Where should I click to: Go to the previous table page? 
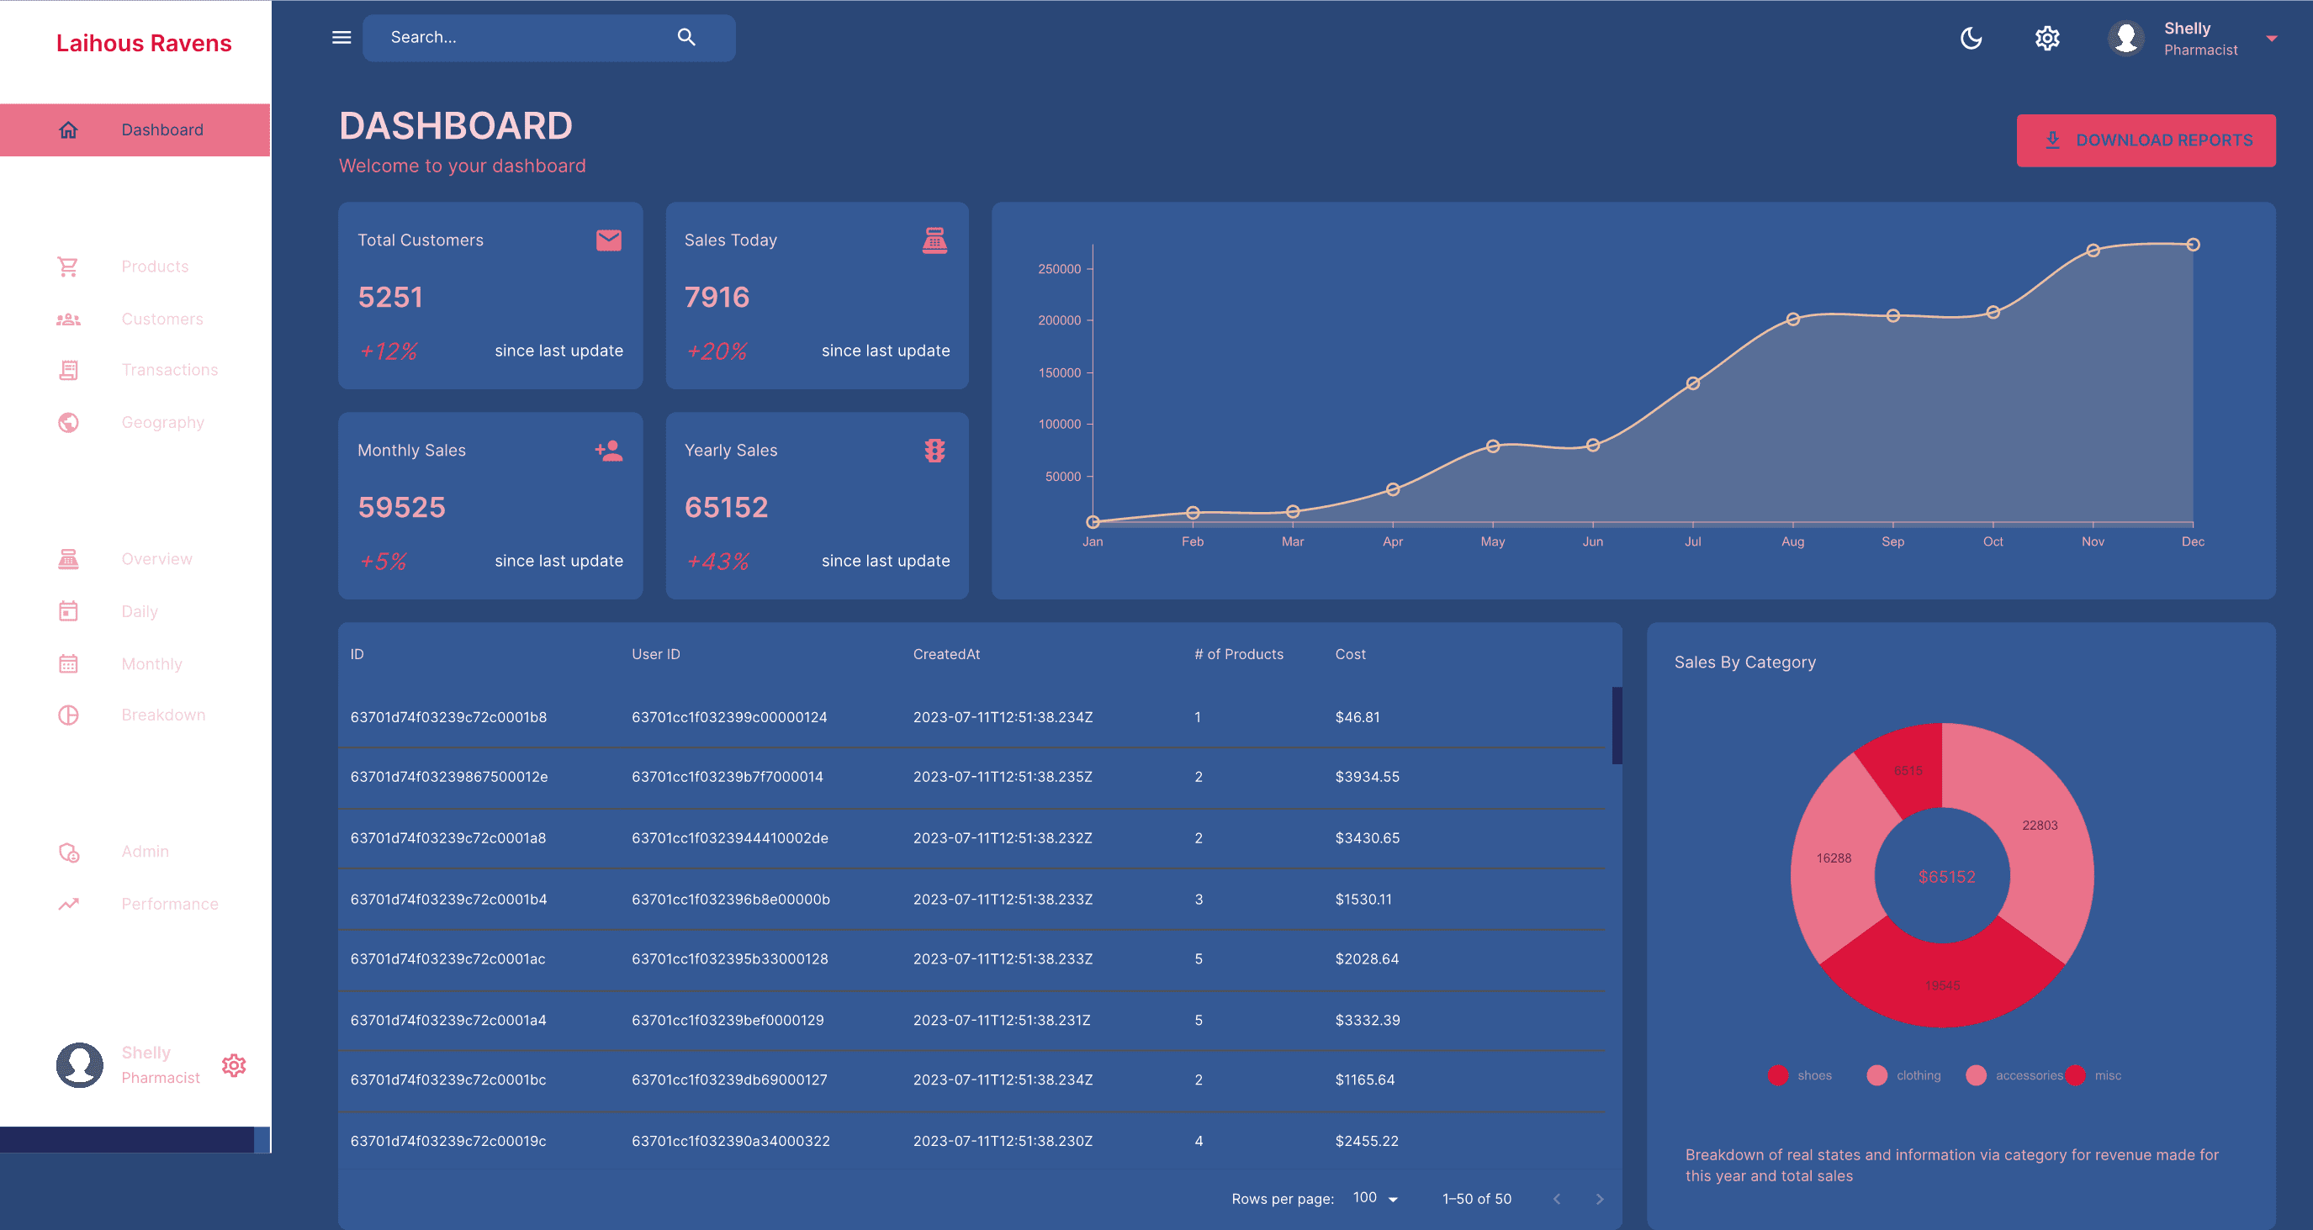click(x=1557, y=1200)
